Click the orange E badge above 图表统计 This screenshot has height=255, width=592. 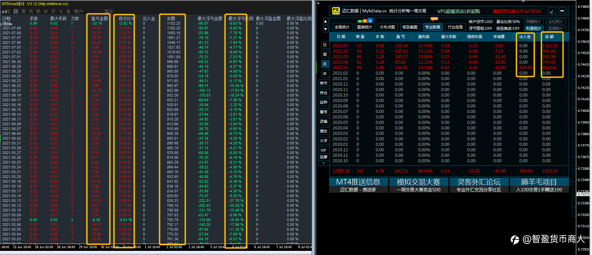pos(365,21)
